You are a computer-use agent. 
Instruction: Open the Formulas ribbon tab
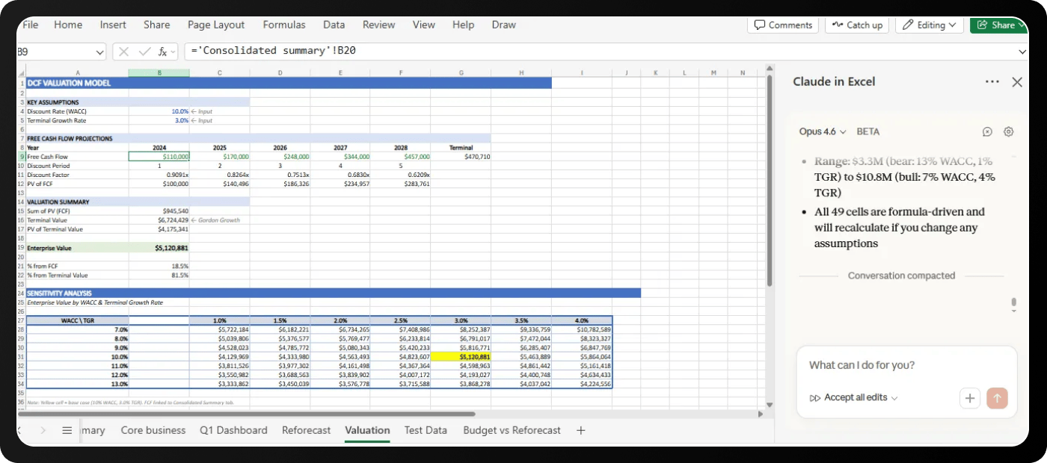[284, 25]
